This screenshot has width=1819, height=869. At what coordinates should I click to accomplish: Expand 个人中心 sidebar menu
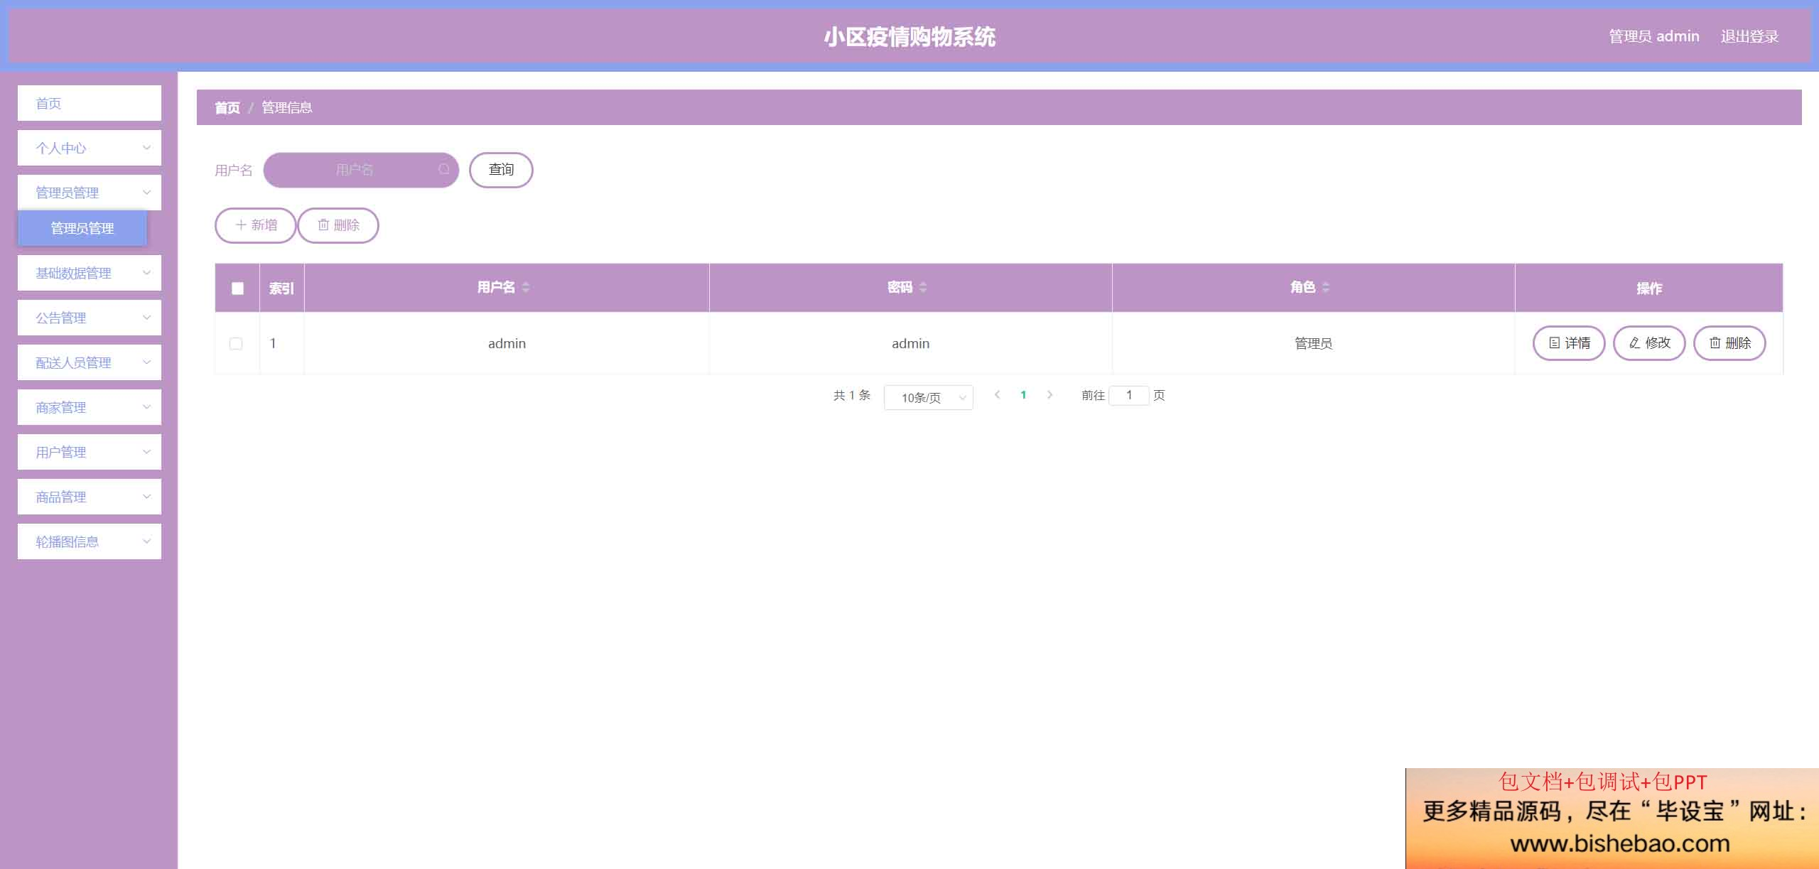coord(90,148)
